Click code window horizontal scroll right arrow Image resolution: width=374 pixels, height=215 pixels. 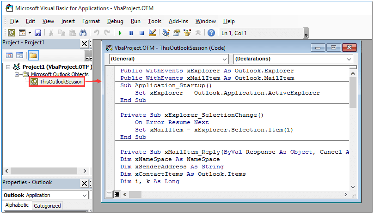346,195
